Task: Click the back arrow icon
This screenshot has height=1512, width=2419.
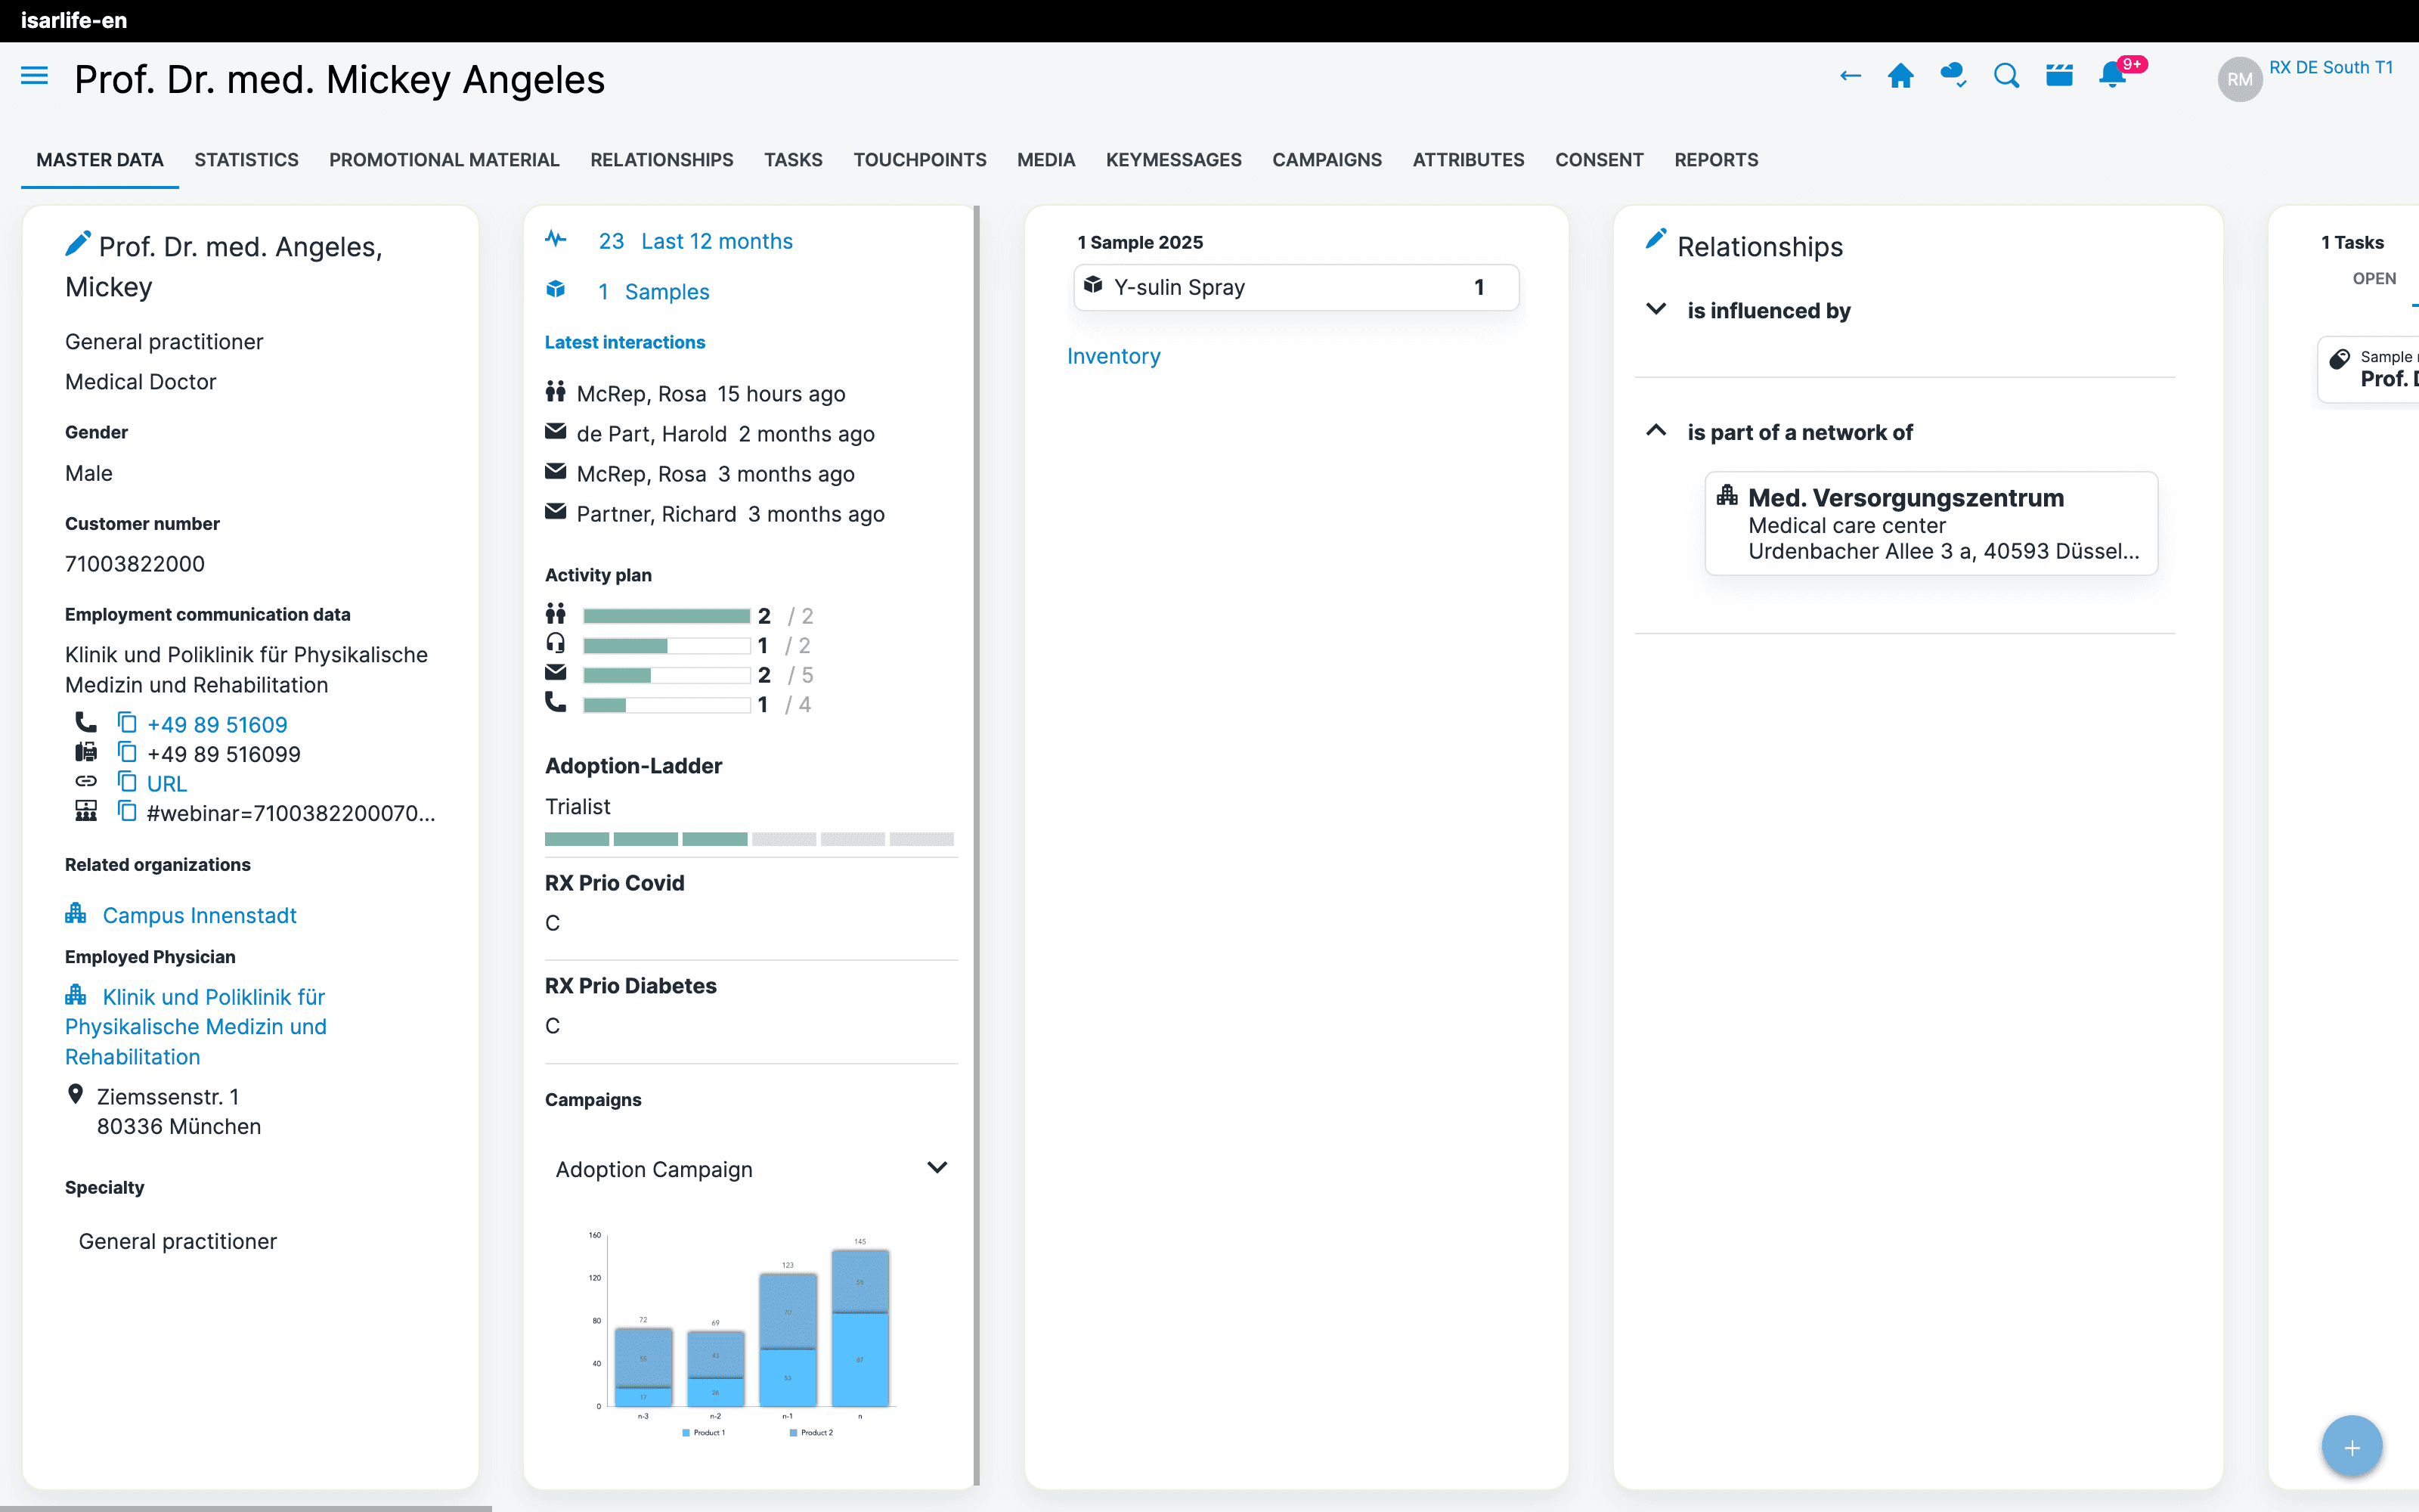Action: tap(1849, 76)
